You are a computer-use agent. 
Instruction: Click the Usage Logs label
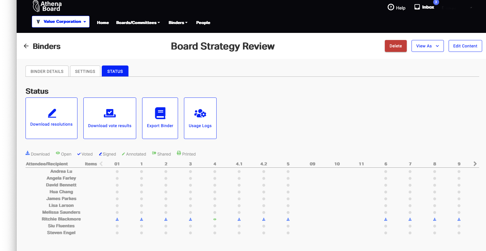point(200,126)
